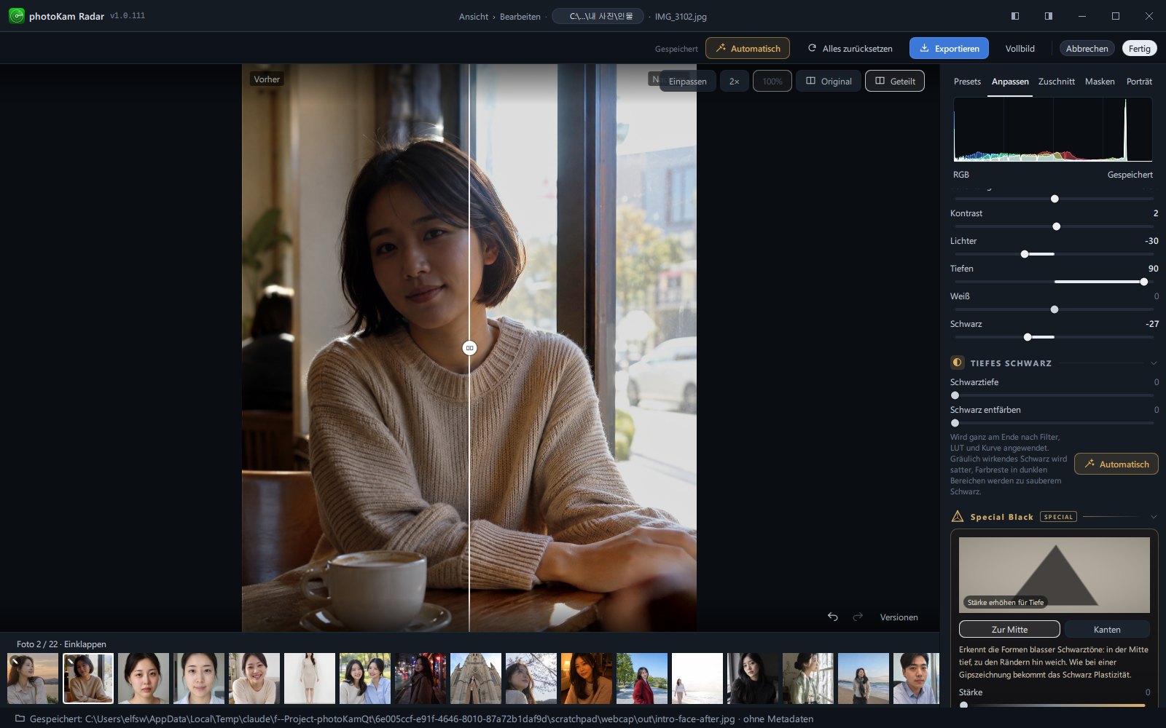
Task: Select the first filmstrip thumbnail
Action: 33,678
